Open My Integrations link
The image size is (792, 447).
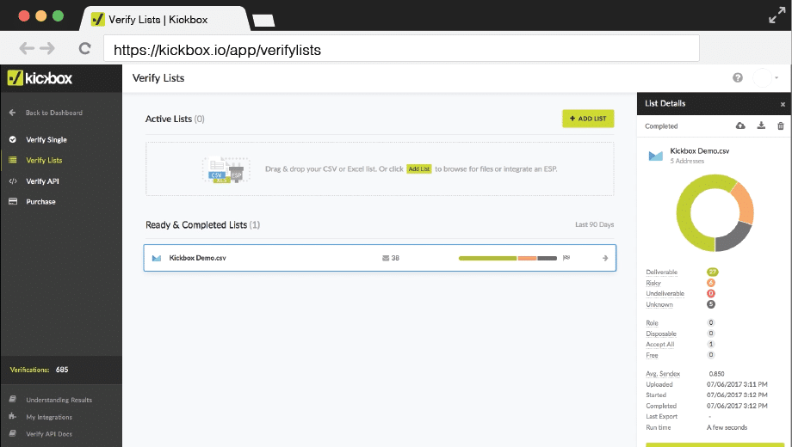tap(49, 417)
